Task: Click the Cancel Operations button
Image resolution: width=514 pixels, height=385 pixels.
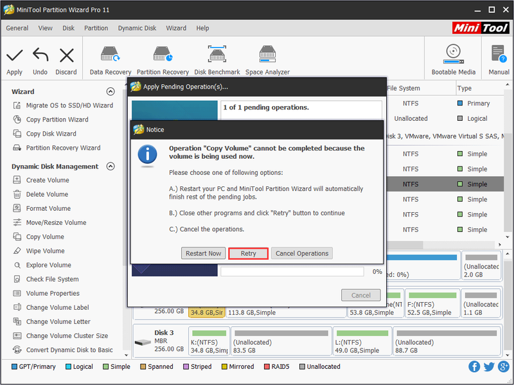Action: coord(302,253)
